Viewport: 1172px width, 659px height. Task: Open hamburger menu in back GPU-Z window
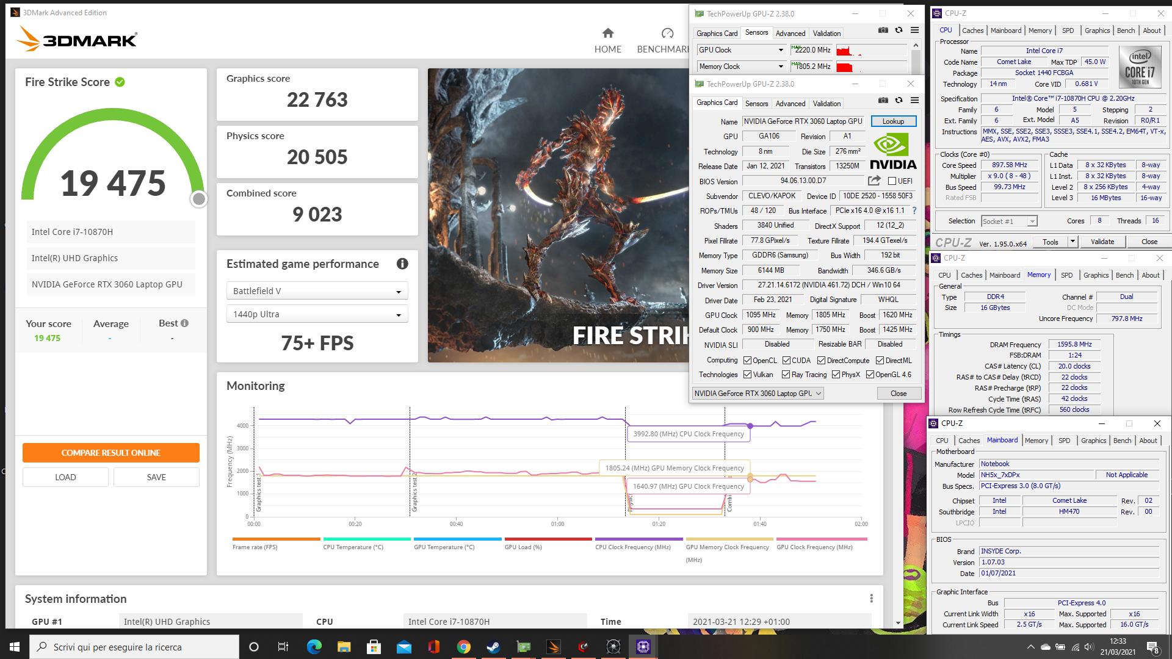914,30
